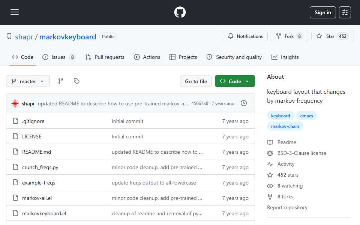Click file icon beside markovkeyboard.el
Screen dimensions: 360x225
point(16,213)
